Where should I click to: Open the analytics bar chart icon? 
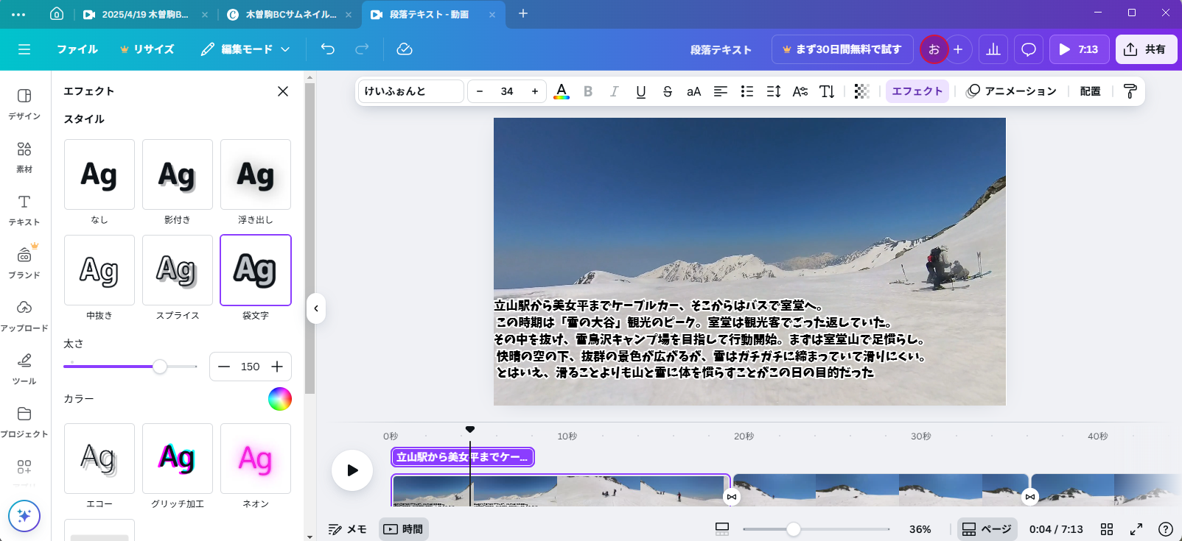pyautogui.click(x=993, y=49)
